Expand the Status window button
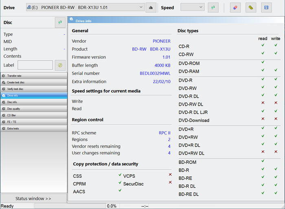The image size is (285, 209). [x=34, y=198]
